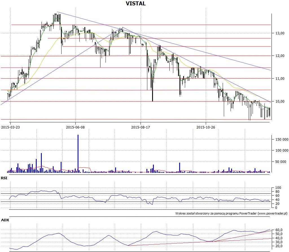Click the 2015-08-17 date label
The image size is (289, 252).
pos(141,127)
